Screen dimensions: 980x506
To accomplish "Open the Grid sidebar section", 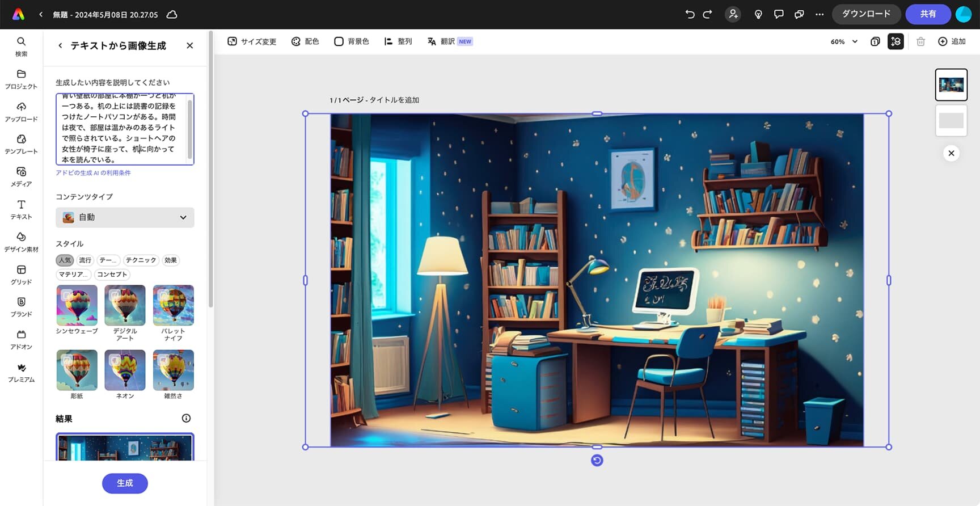I will click(21, 275).
